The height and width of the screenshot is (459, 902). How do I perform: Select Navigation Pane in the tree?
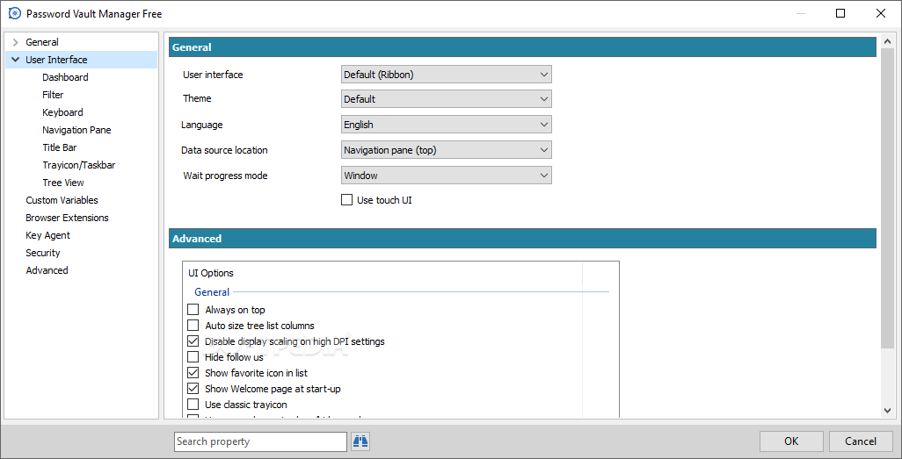tap(76, 130)
